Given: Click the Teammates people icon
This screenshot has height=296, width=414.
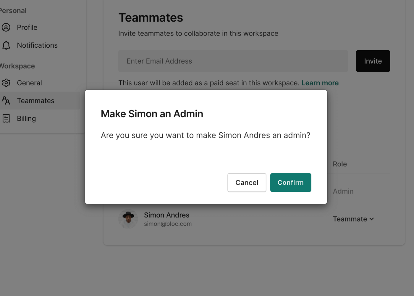Looking at the screenshot, I should 6,101.
